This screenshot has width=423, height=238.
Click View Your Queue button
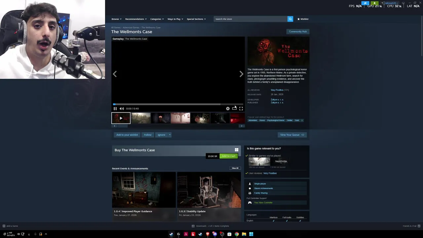(292, 135)
